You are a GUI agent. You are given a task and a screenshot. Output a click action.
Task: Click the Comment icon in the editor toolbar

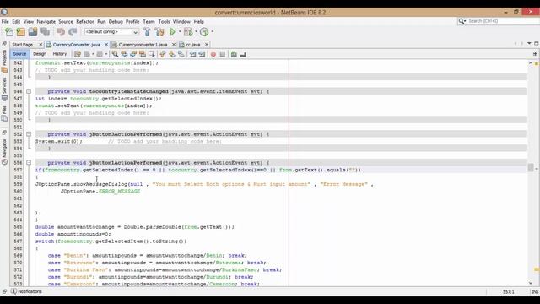[234, 54]
